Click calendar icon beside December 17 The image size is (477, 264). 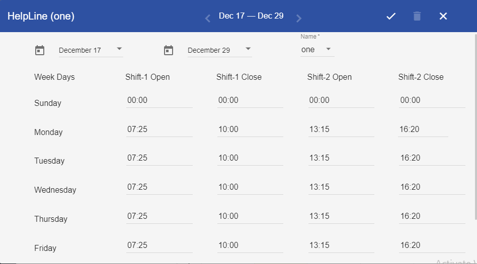point(40,50)
